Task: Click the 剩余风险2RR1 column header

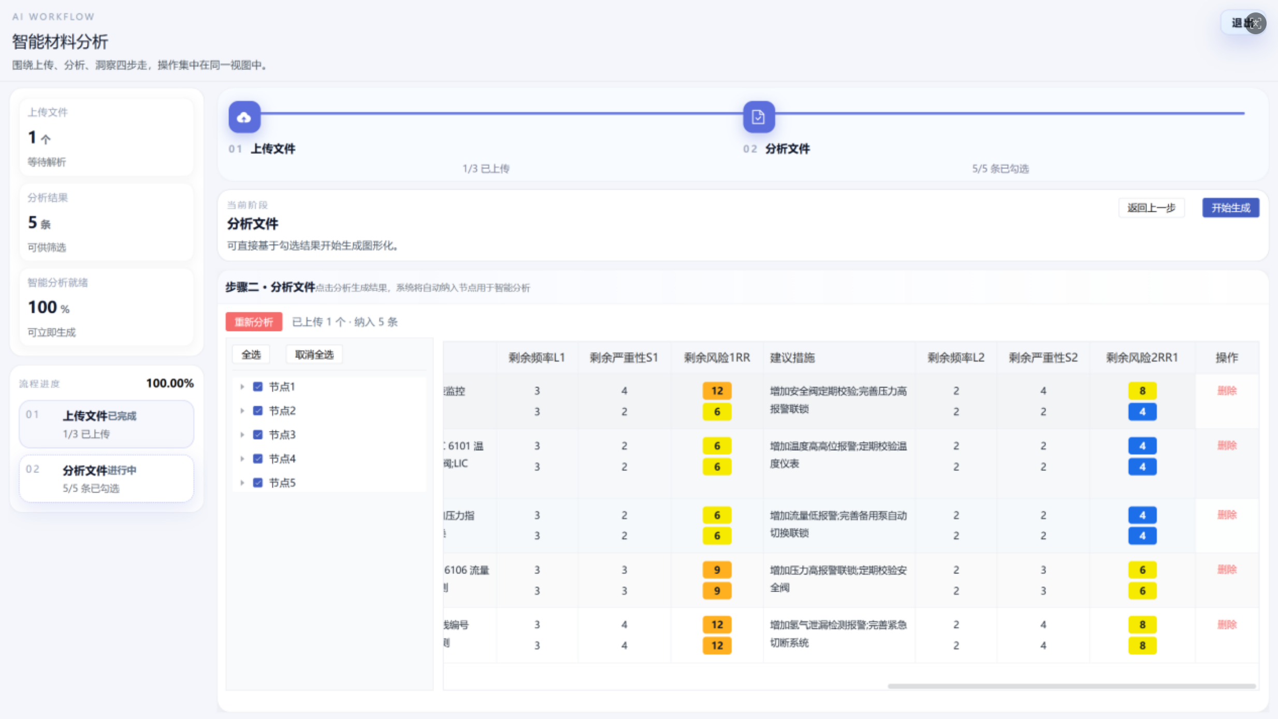Action: (x=1142, y=357)
